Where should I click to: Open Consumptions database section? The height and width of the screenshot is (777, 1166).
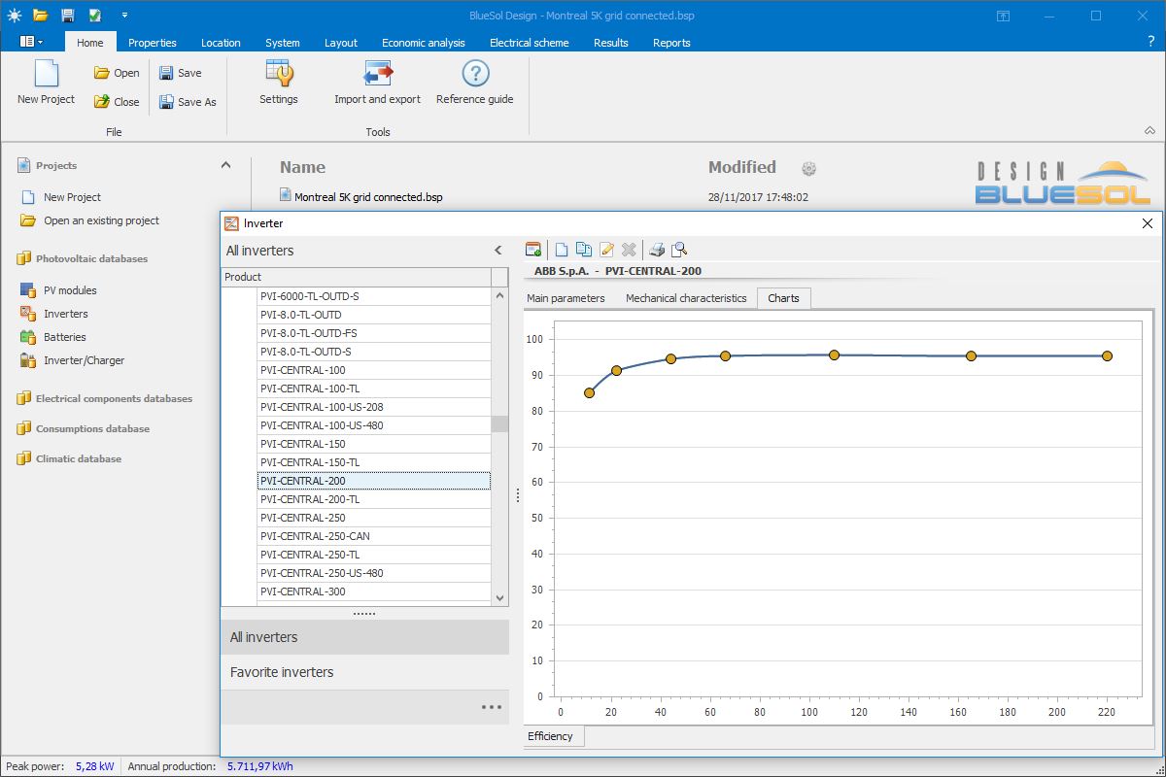(92, 428)
